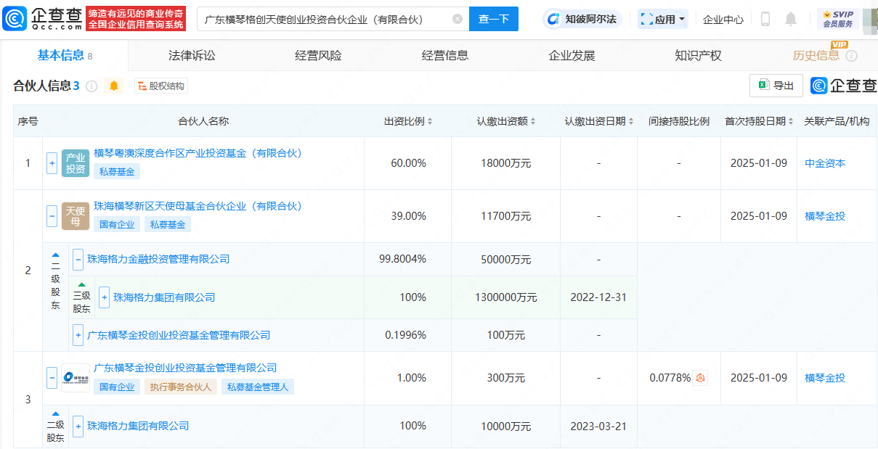Open row 3 广东横琴金投创业投资基金管理有限公司 link
The image size is (878, 449).
[x=185, y=368]
